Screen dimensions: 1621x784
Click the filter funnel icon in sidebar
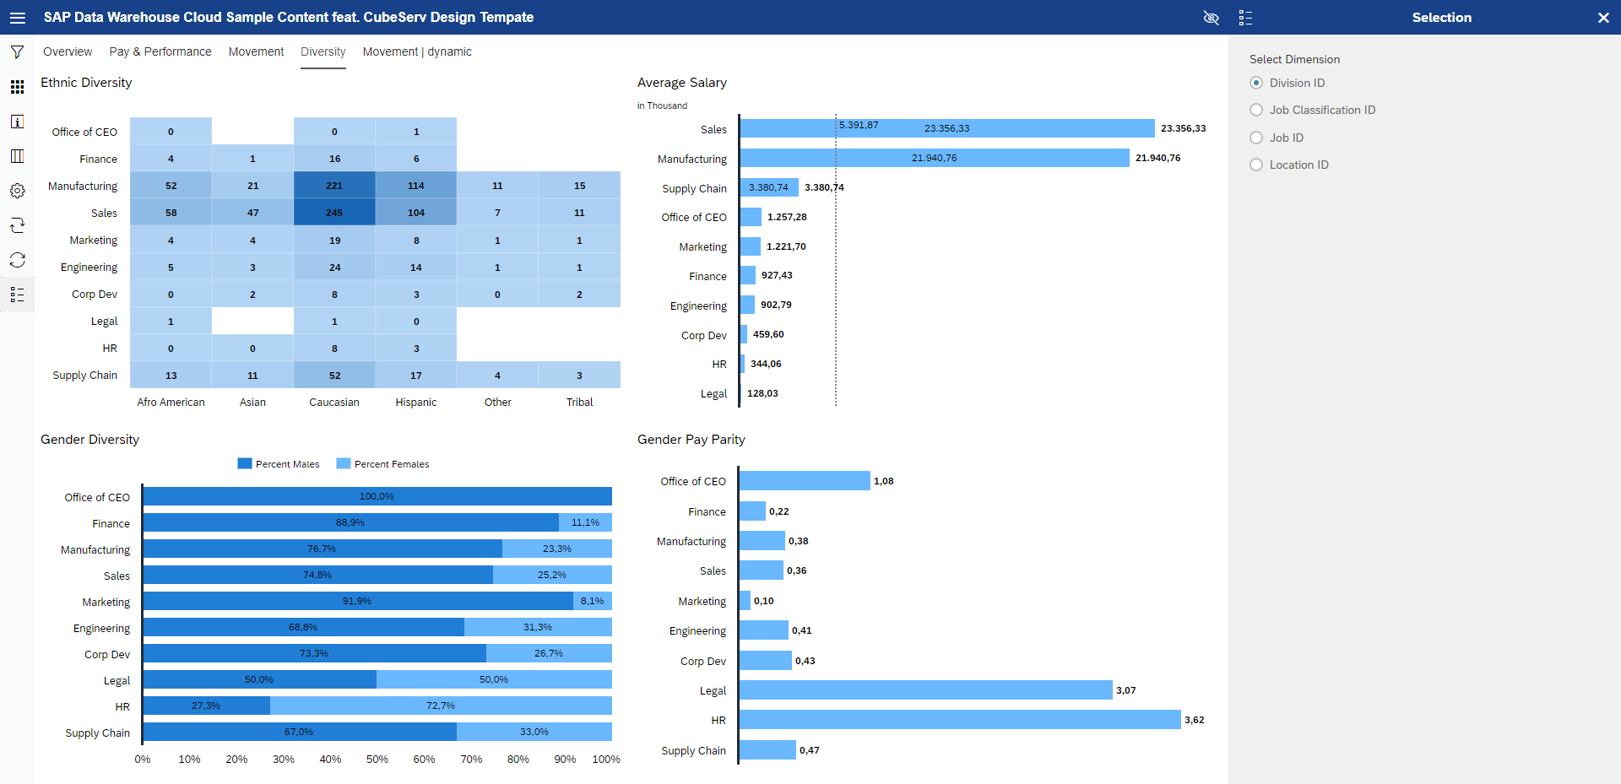(17, 52)
